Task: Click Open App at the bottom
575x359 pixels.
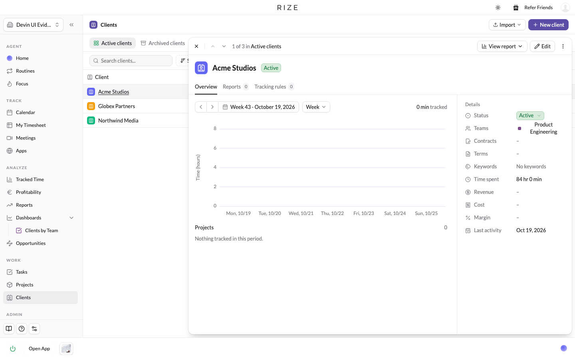Action: click(x=39, y=349)
